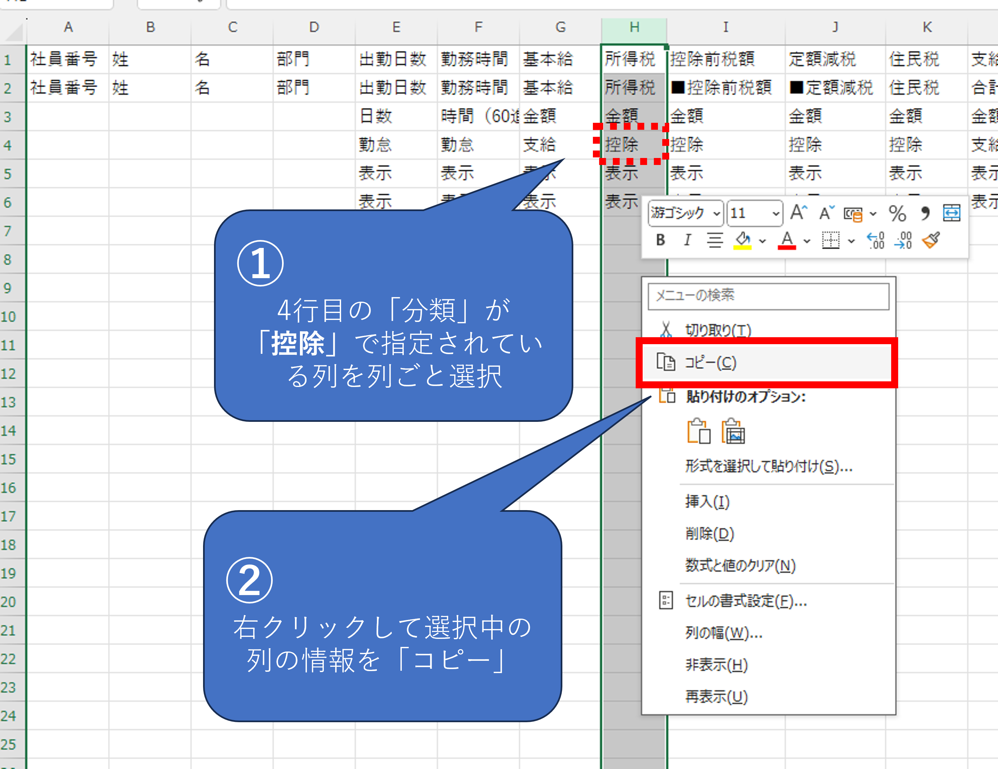Click the メニューの検索 search field

pyautogui.click(x=768, y=296)
